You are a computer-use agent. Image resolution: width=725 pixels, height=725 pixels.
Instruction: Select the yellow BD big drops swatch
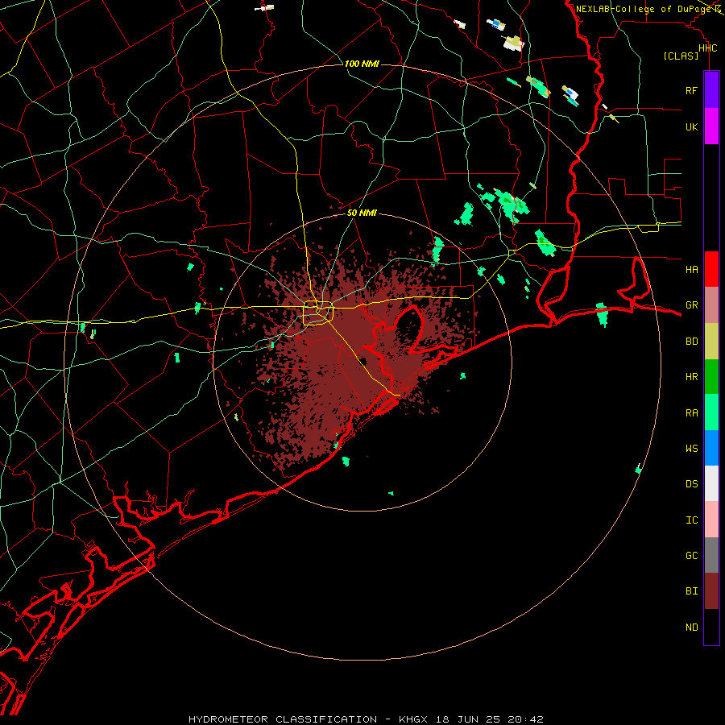pyautogui.click(x=711, y=342)
